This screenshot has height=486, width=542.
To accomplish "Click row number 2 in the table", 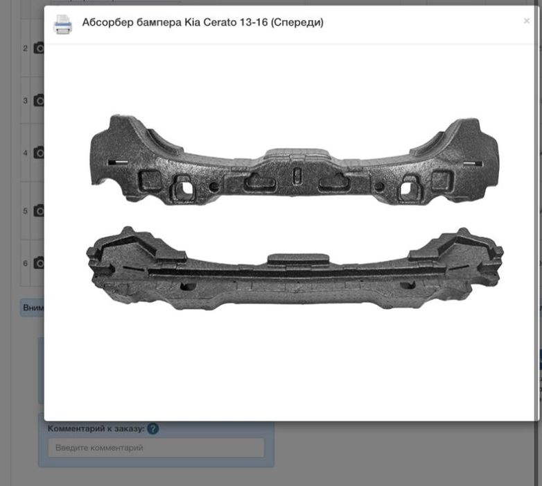I will [x=25, y=48].
